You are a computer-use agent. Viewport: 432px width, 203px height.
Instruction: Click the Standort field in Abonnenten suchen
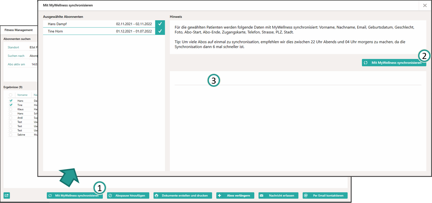point(22,47)
